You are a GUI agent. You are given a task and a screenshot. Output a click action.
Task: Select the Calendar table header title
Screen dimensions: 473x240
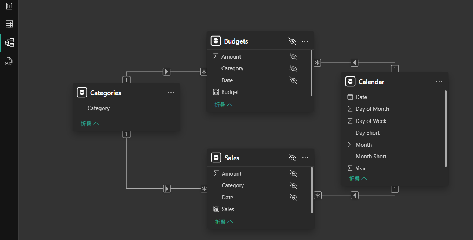tap(371, 82)
